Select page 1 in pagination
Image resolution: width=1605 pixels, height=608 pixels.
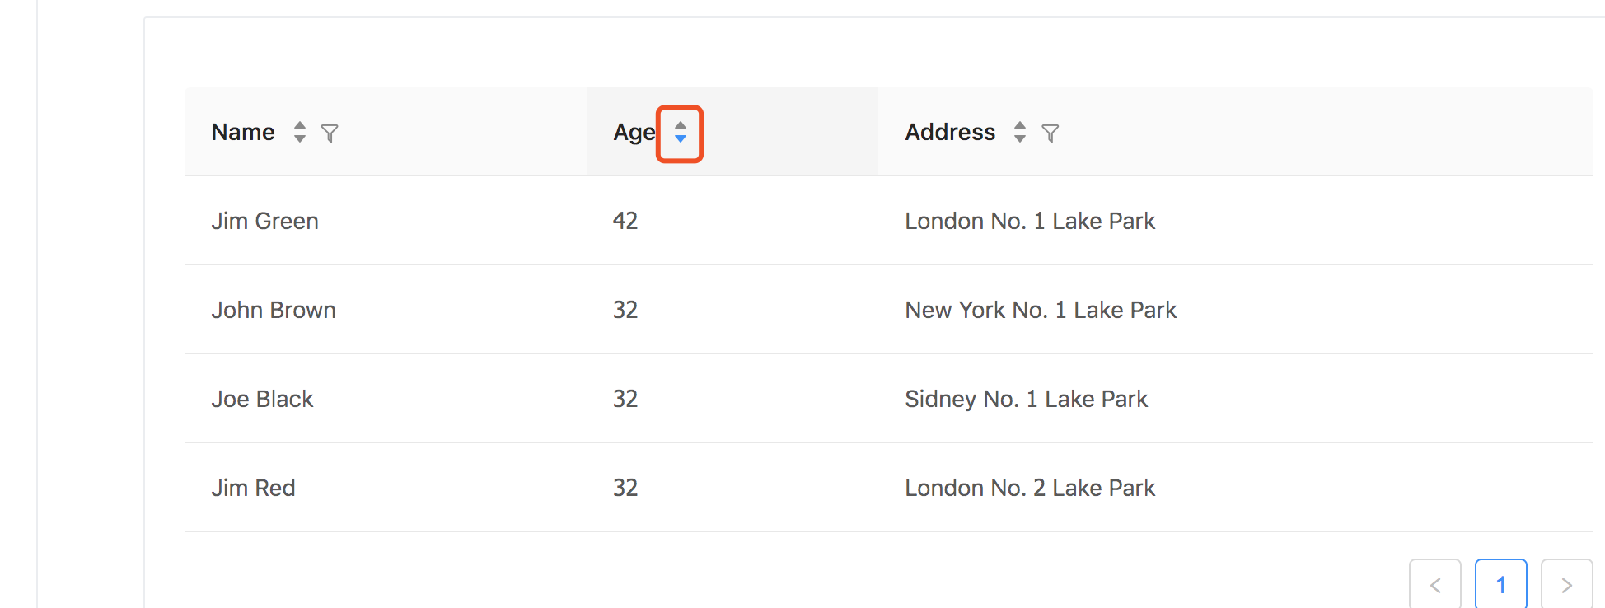coord(1501,584)
